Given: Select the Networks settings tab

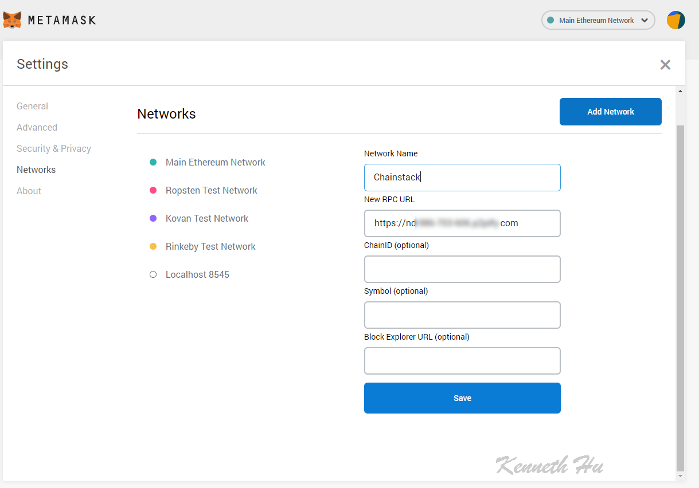Looking at the screenshot, I should pyautogui.click(x=36, y=170).
